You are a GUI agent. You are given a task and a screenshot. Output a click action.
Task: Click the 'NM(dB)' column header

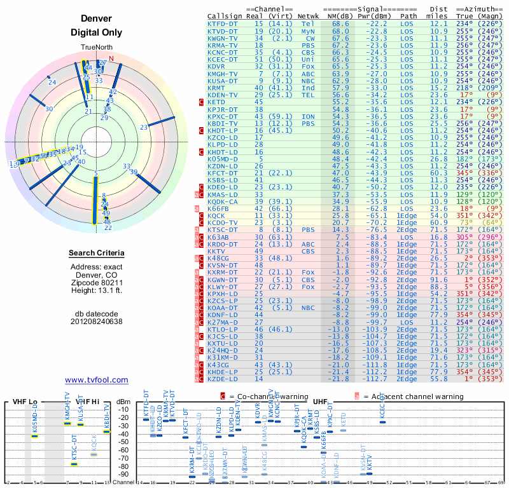[340, 17]
